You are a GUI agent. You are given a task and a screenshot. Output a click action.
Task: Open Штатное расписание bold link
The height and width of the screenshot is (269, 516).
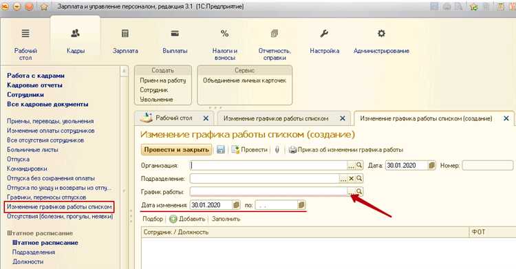45,243
